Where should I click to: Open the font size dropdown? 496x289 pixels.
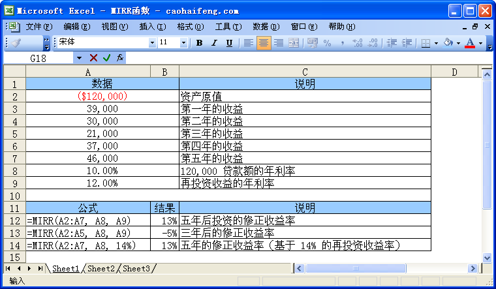coord(183,43)
